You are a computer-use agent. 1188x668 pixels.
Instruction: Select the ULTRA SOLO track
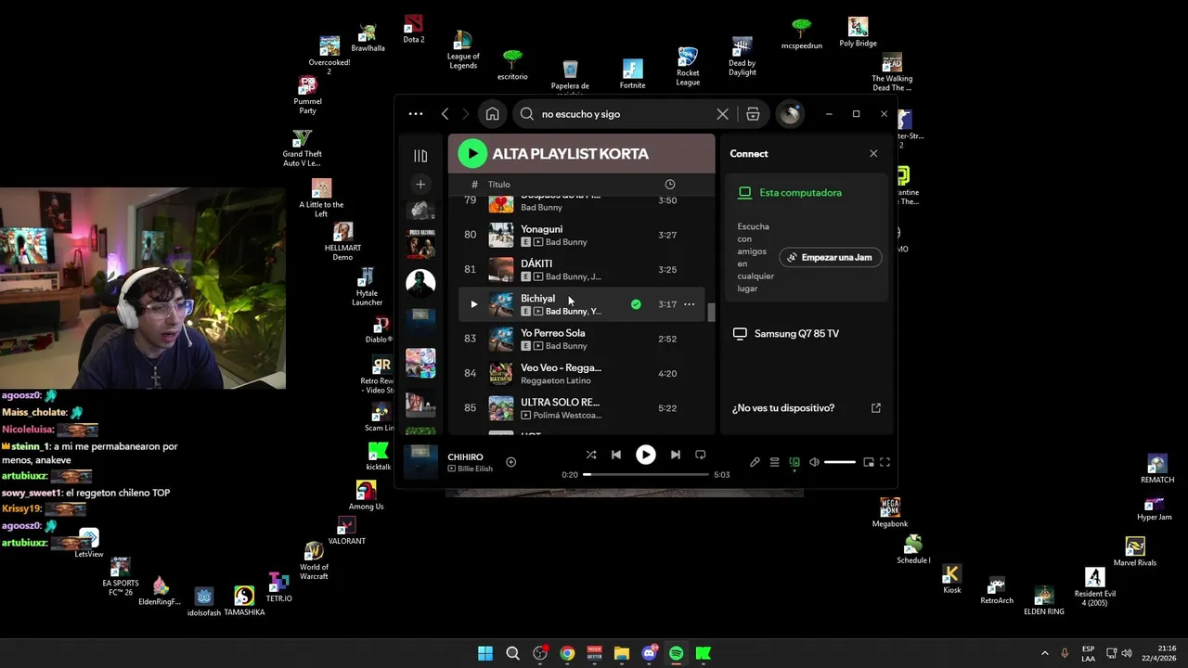[x=581, y=408]
